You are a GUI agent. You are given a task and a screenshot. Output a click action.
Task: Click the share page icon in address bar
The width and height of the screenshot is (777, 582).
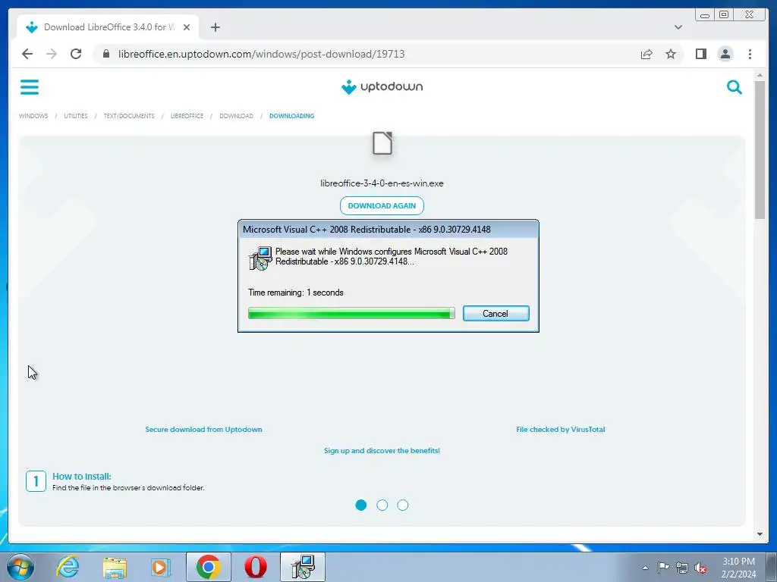[x=646, y=54]
